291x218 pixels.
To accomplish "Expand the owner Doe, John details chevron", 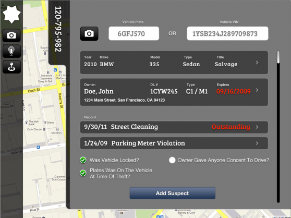I will point(257,90).
